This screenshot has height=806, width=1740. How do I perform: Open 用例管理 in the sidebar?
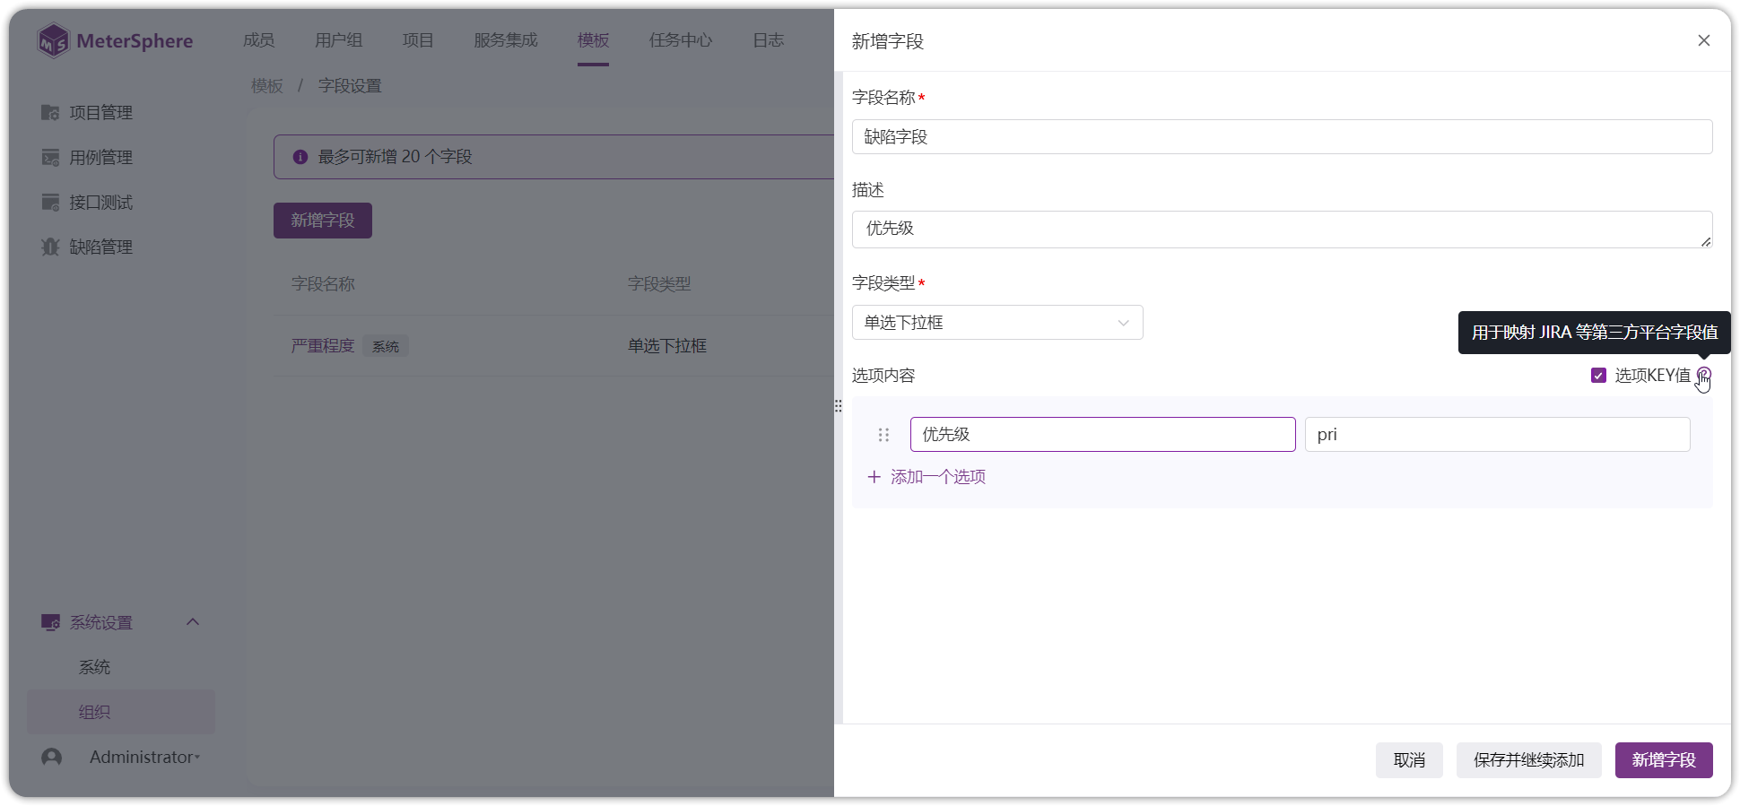point(87,157)
